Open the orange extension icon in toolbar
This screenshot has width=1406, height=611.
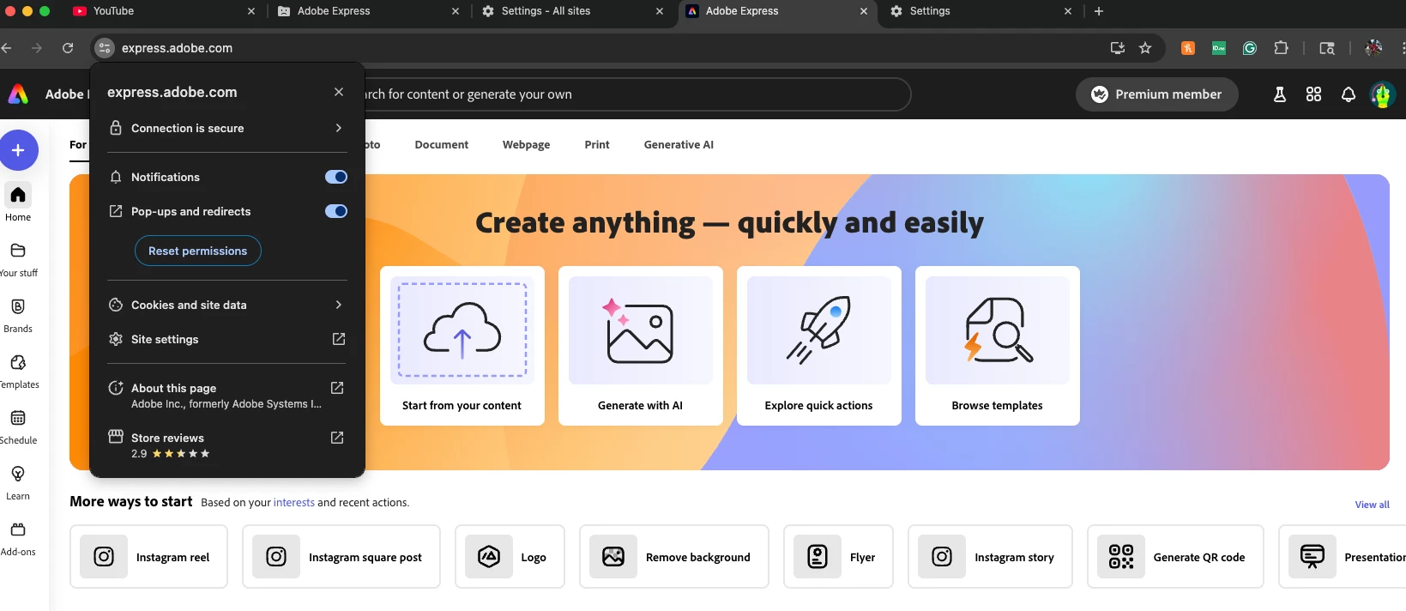coord(1188,48)
